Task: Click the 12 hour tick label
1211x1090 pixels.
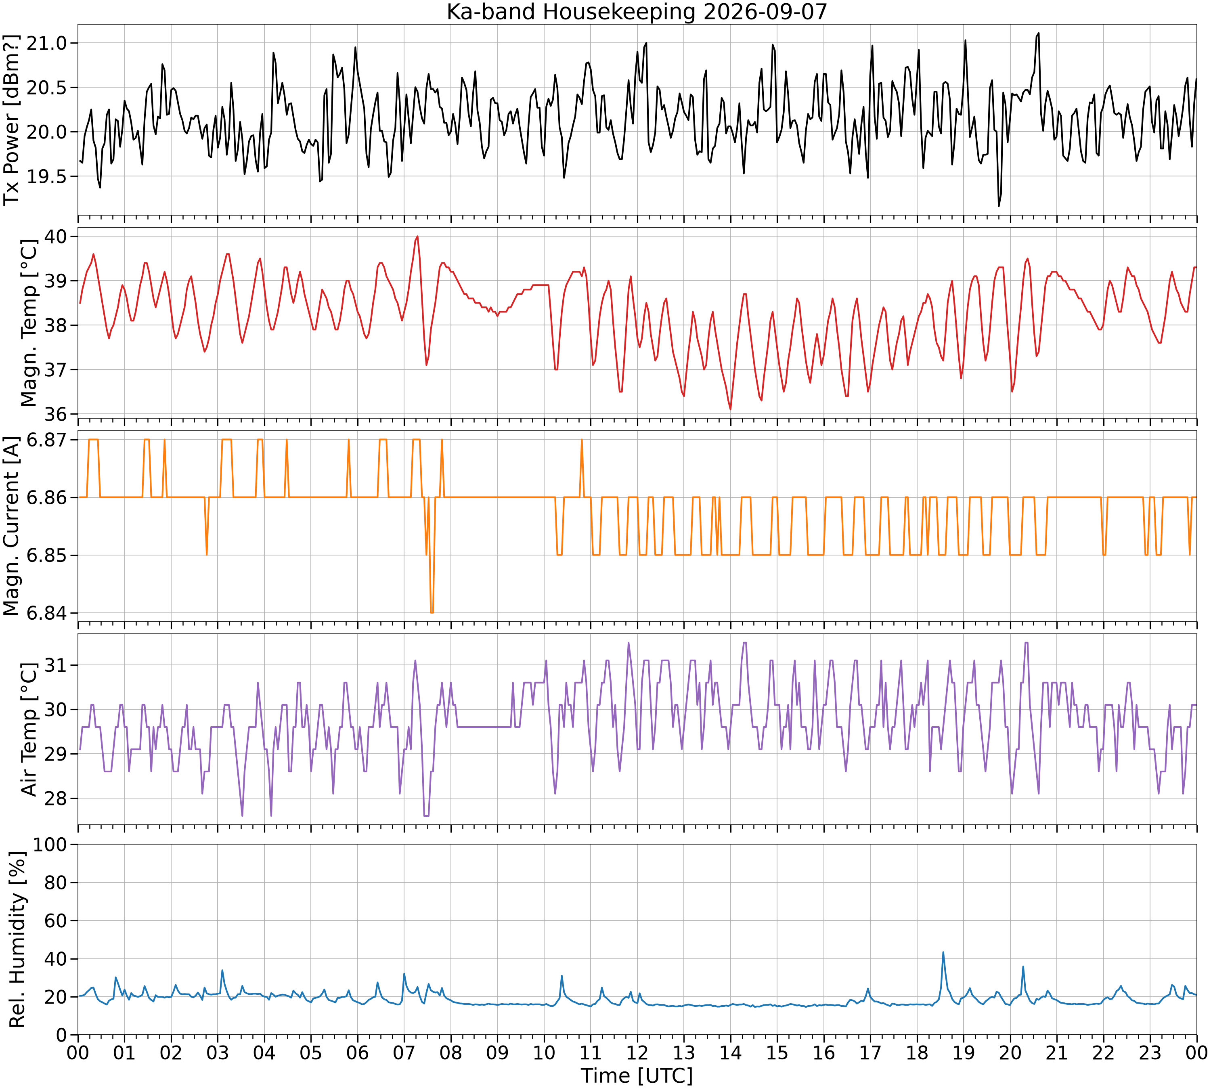Action: click(637, 1052)
